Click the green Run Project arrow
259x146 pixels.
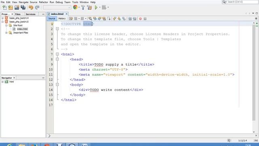tap(96, 7)
